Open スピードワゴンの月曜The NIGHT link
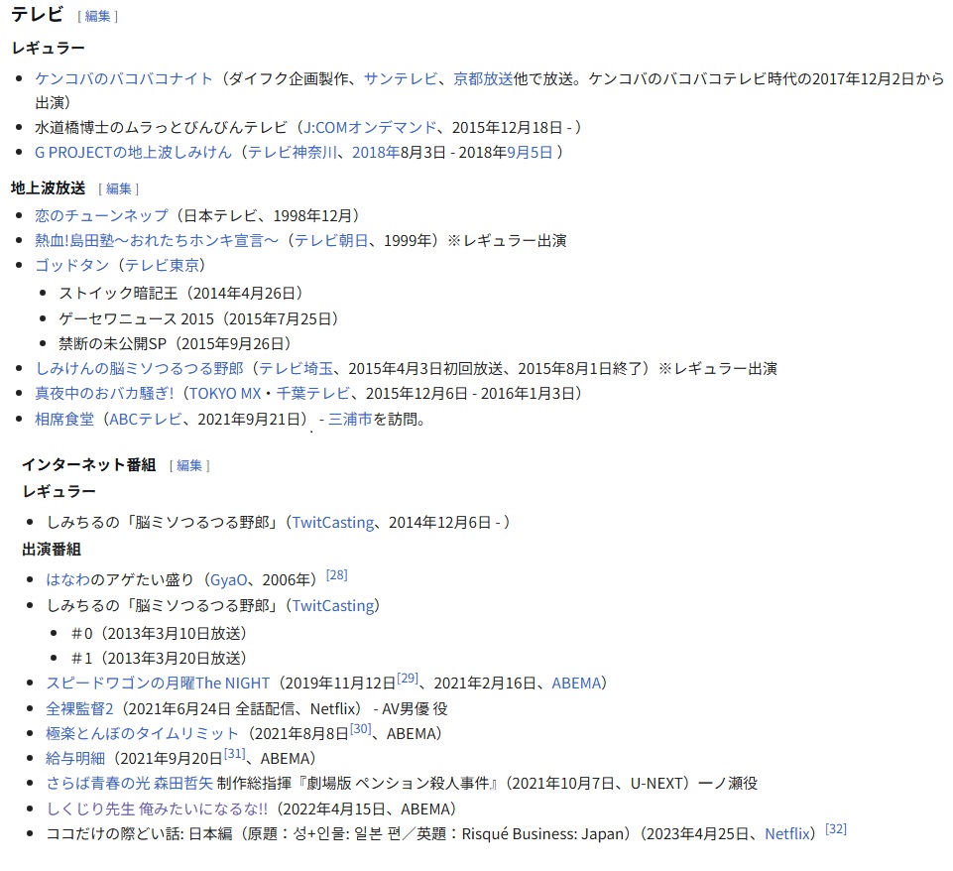Viewport: 953px width, 871px height. (x=158, y=684)
